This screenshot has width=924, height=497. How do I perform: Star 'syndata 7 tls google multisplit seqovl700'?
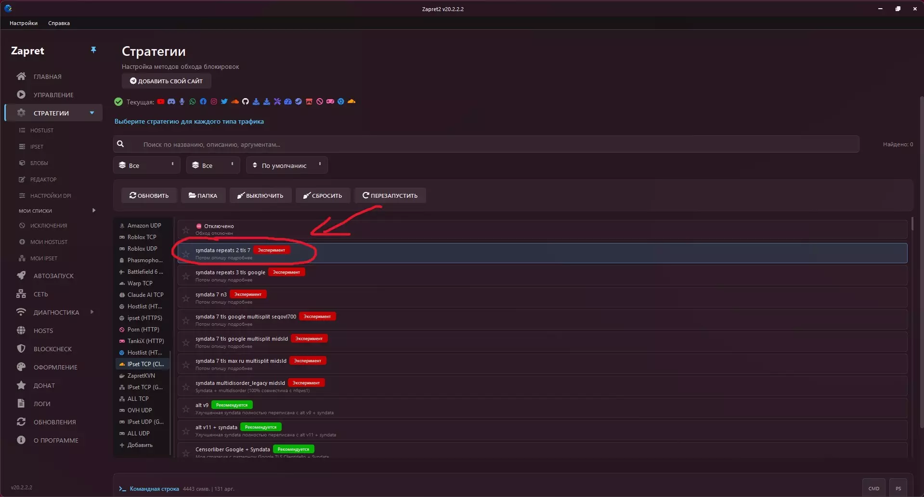186,320
